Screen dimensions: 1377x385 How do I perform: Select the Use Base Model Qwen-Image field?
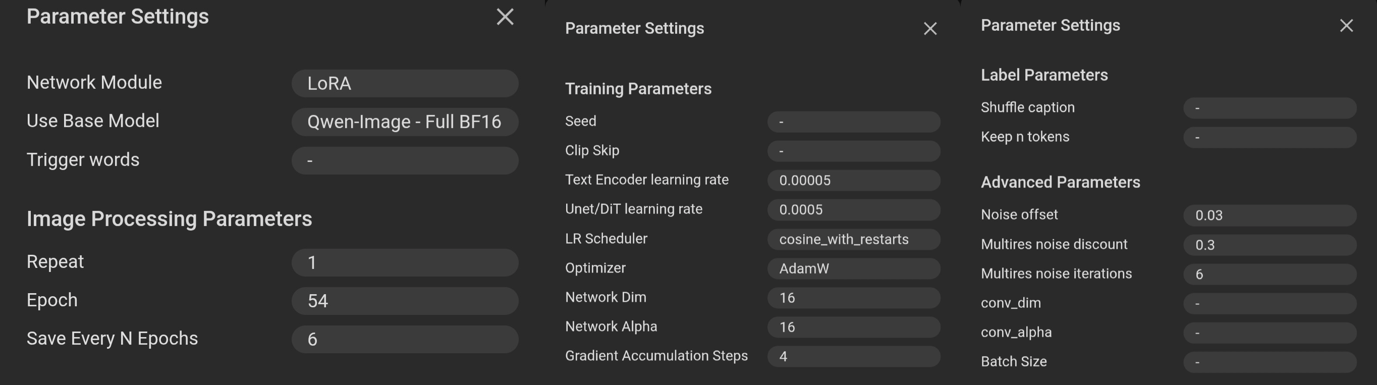pos(405,122)
